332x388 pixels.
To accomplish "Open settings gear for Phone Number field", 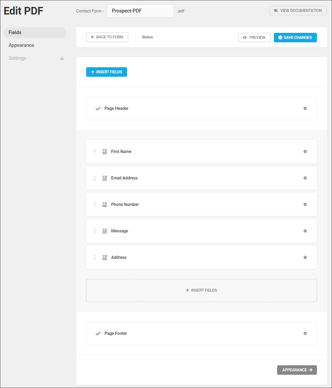I will [305, 205].
